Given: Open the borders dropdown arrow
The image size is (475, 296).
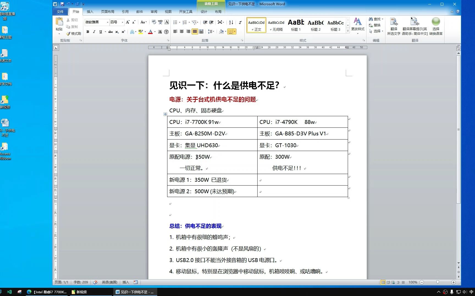Looking at the screenshot, I should (x=235, y=32).
